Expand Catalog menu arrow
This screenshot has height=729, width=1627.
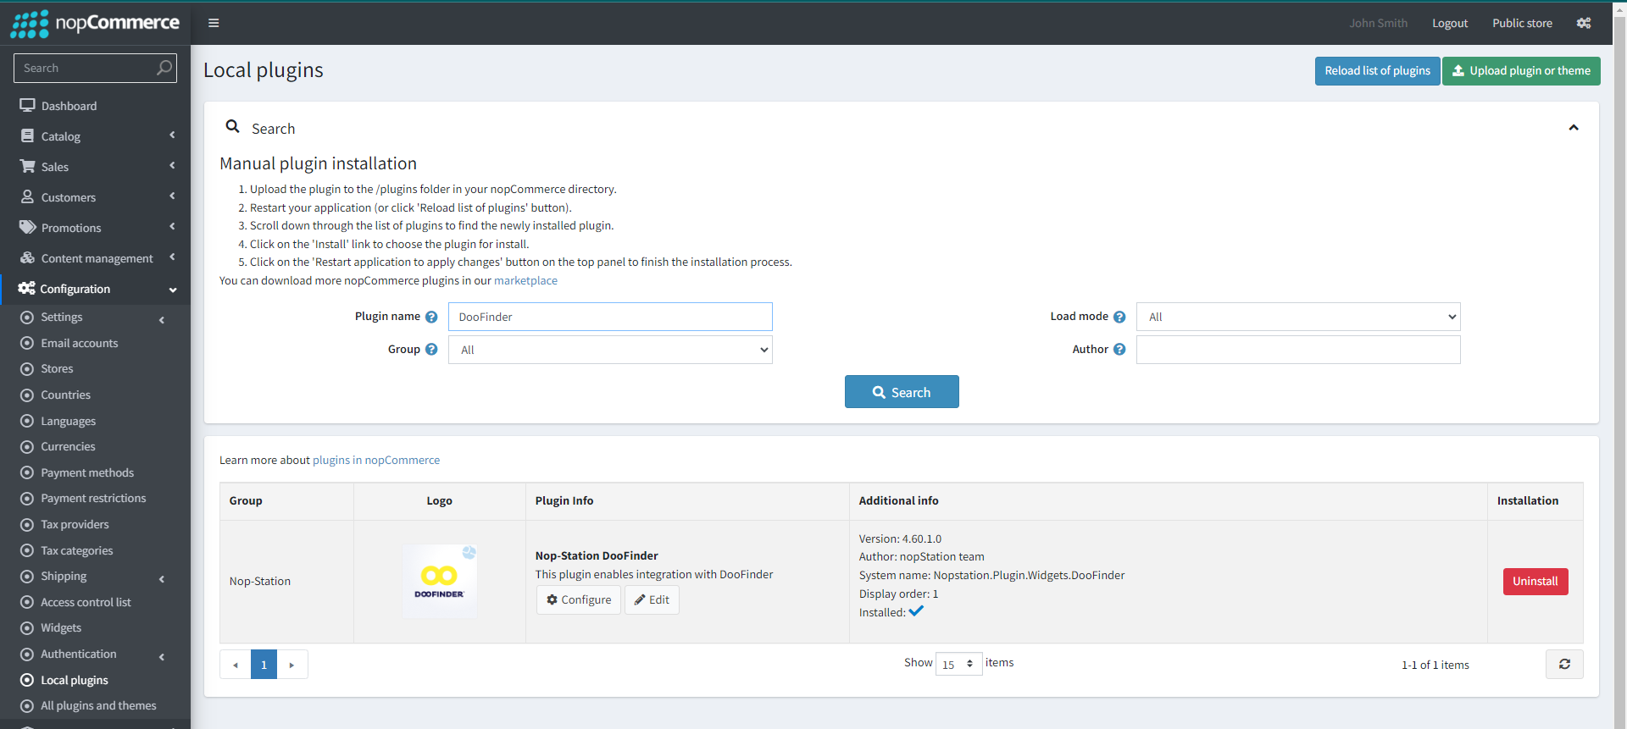pyautogui.click(x=172, y=135)
